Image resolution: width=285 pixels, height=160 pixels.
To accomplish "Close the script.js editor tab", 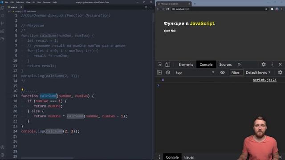I will click(x=21, y=7).
